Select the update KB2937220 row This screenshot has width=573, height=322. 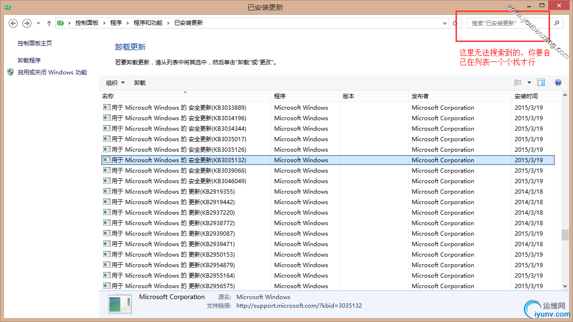click(328, 212)
